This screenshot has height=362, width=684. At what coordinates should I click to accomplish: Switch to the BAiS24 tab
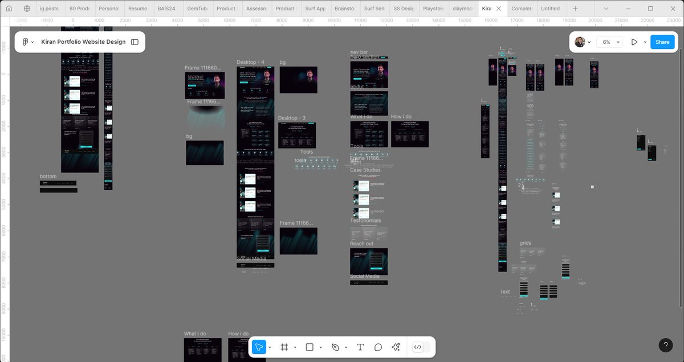(x=167, y=9)
